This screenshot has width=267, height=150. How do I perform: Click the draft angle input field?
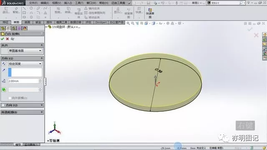point(23,90)
